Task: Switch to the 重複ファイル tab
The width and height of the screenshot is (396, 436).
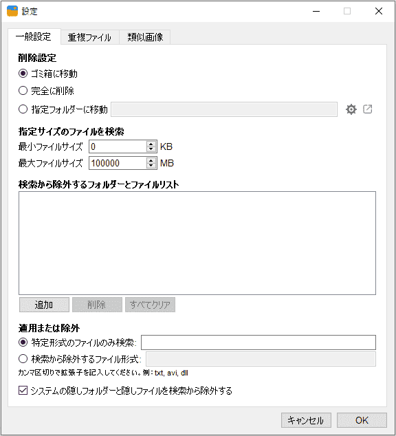Action: coord(90,37)
